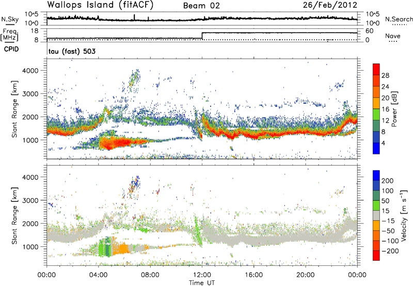Screen dimensions: 413x286
Task: Select the 'Velocity [m s-1]' colorbar title
Action: tap(403, 215)
